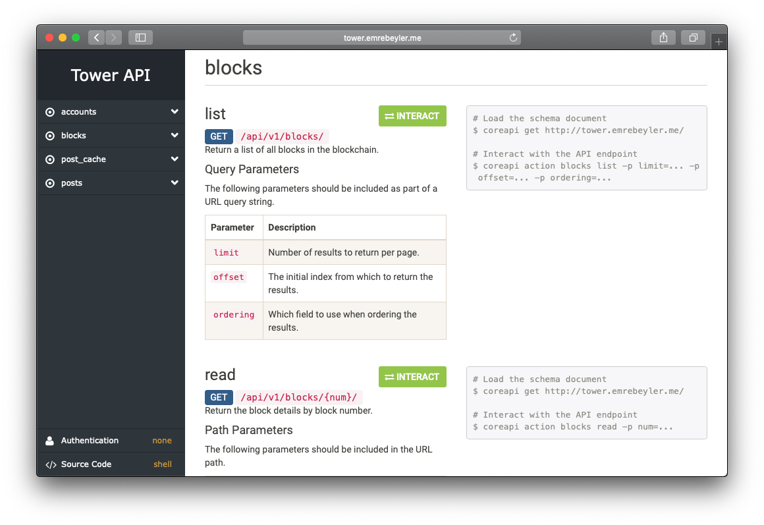Viewport: 764px width, 525px height.
Task: Click the /api/v1/blocks/ endpoint path
Action: tap(282, 136)
